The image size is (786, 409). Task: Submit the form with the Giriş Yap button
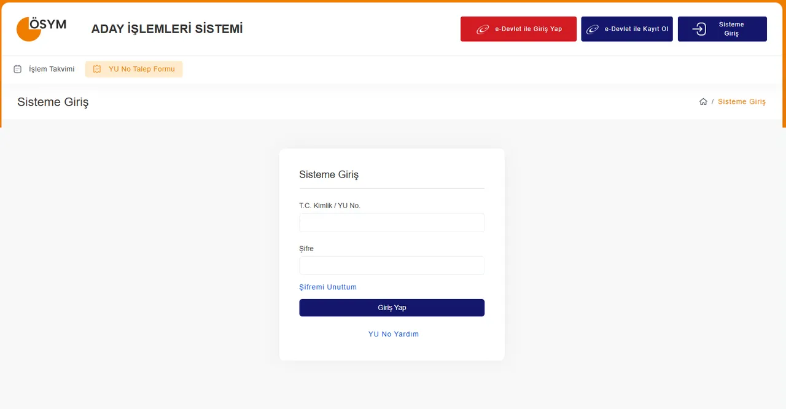click(x=392, y=308)
